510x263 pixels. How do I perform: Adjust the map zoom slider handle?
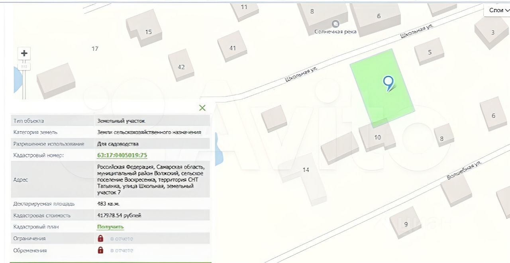[x=24, y=67]
